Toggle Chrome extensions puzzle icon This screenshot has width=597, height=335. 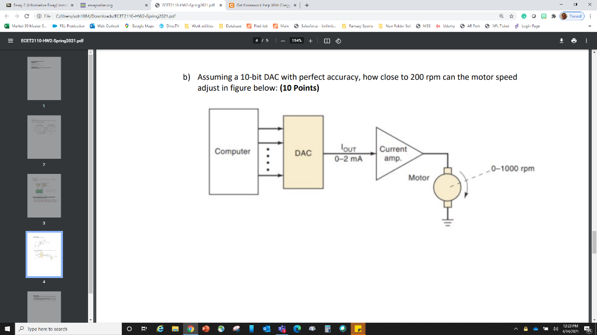coord(553,16)
